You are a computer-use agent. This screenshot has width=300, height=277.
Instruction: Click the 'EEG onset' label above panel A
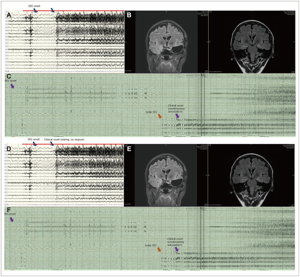coord(34,6)
